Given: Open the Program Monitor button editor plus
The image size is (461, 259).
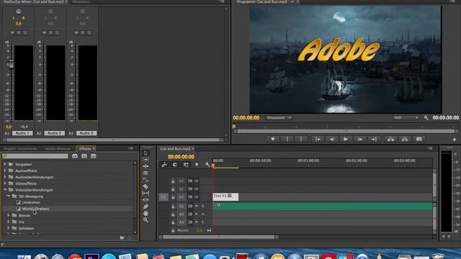Looking at the screenshot, I should (455, 140).
